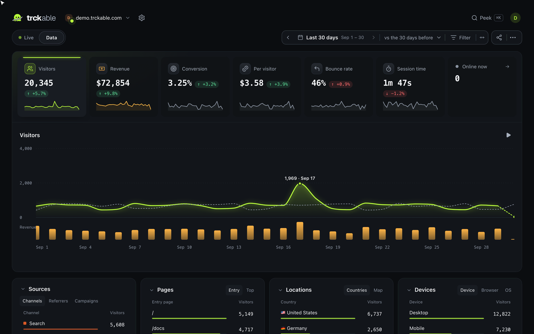
Task: Collapse the Pages panel
Action: click(x=152, y=290)
